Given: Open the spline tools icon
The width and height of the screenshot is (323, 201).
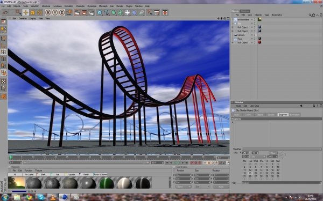Looking at the screenshot, I should click(x=107, y=12).
